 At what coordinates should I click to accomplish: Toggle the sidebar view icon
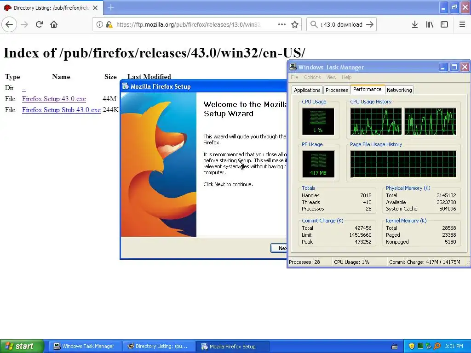[444, 24]
